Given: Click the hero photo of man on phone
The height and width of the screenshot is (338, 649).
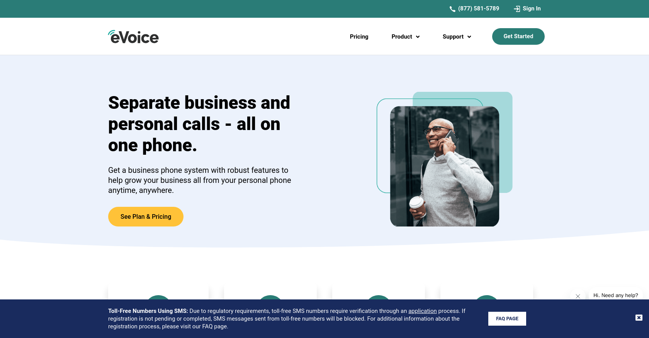Looking at the screenshot, I should (x=445, y=166).
